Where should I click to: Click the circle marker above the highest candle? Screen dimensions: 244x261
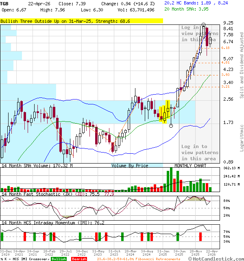[x=203, y=25]
